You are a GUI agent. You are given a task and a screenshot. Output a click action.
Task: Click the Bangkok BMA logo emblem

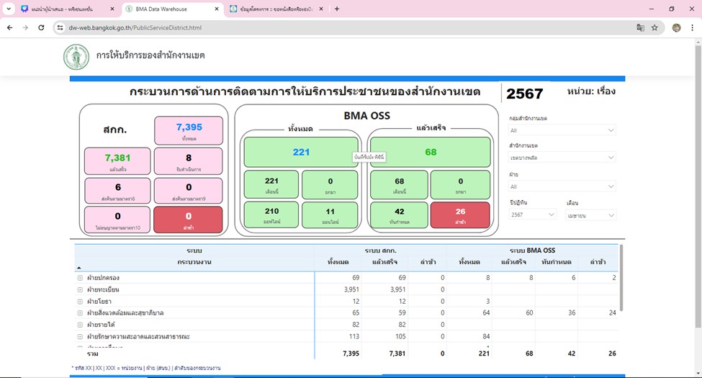[76, 56]
